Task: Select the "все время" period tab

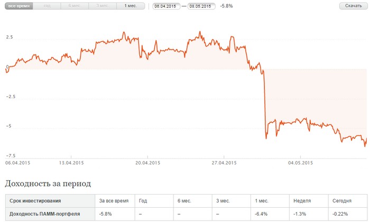Action: (x=19, y=6)
